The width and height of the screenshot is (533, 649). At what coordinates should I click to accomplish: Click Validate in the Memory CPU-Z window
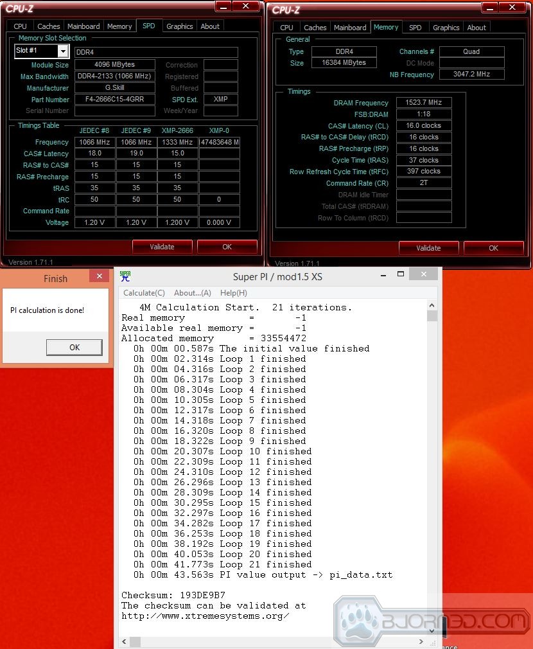(x=428, y=248)
